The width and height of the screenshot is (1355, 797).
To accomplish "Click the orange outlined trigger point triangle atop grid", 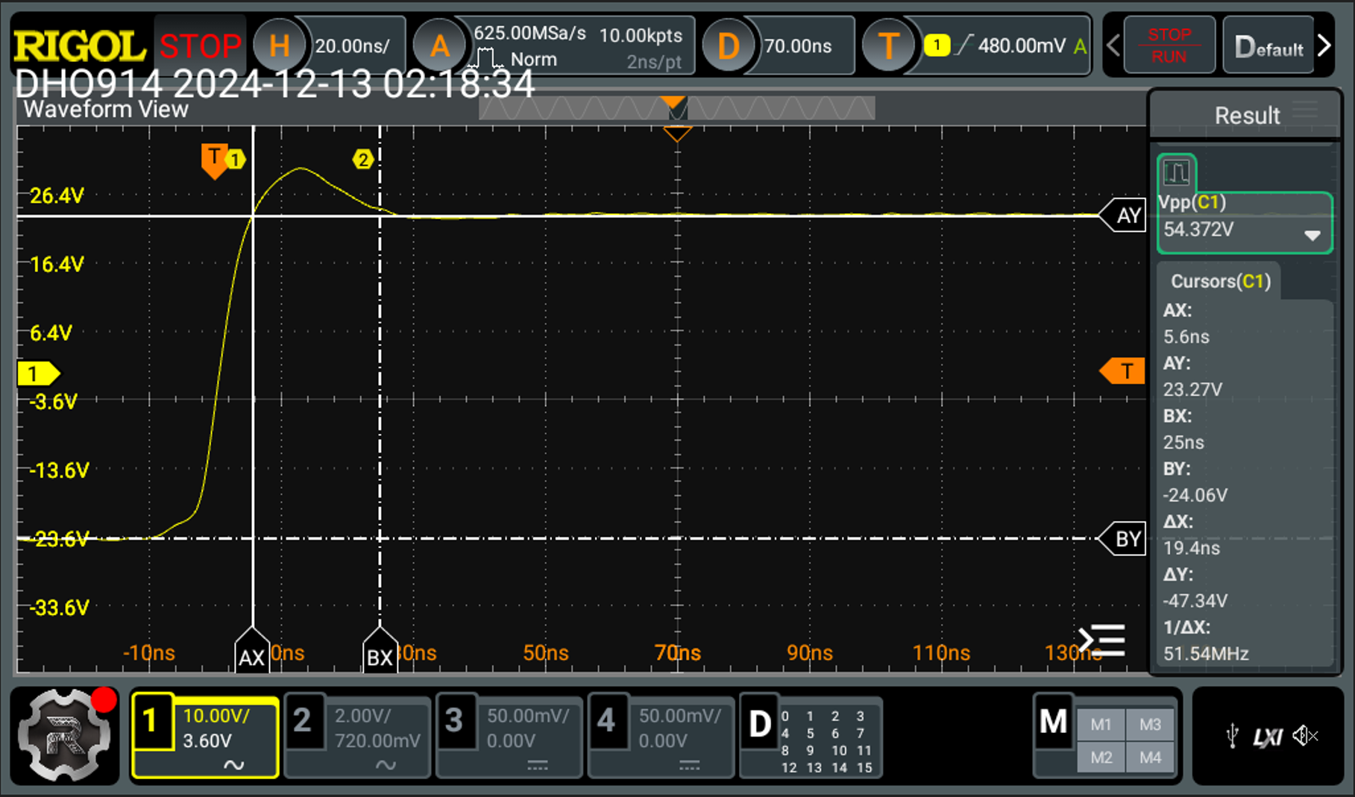I will click(677, 133).
